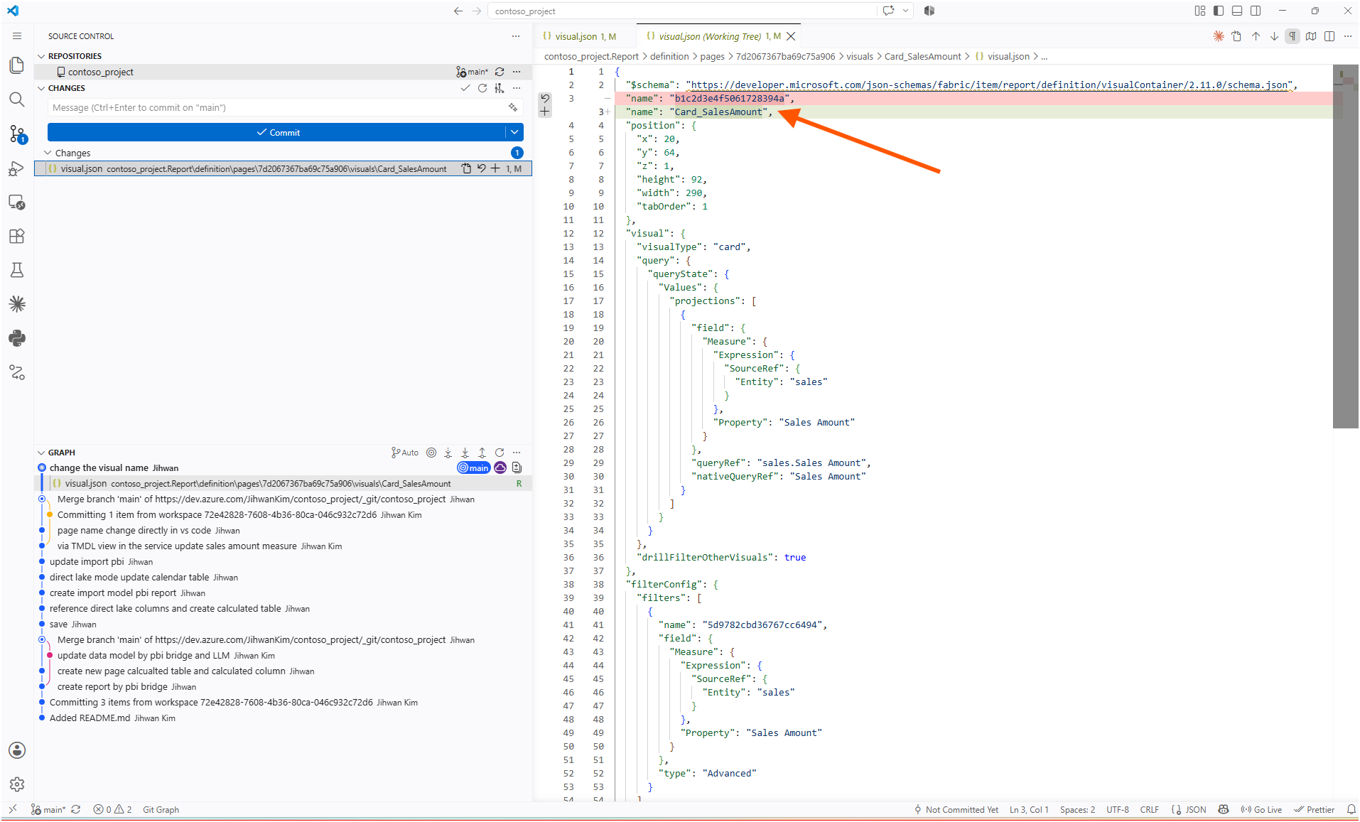1360x822 pixels.
Task: Open the Testing flask view
Action: coord(17,270)
